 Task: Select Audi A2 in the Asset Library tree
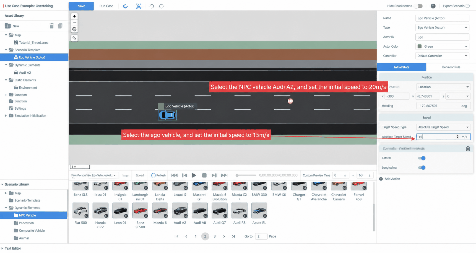(25, 73)
